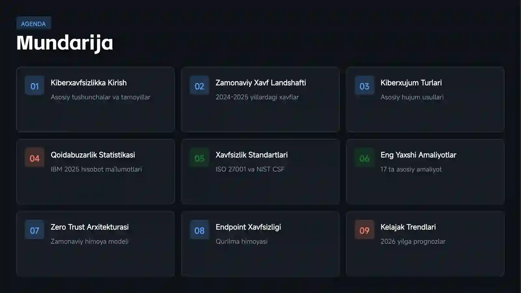
Task: Click the 02 number badge
Action: [199, 86]
